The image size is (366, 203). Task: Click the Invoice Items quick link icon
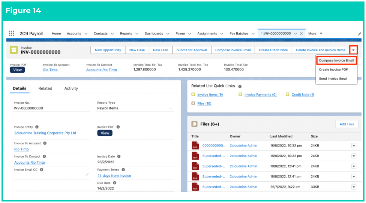coord(193,94)
